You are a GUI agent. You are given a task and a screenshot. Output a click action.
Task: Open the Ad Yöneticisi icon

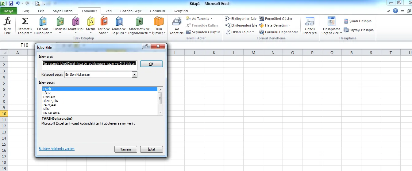pos(177,22)
